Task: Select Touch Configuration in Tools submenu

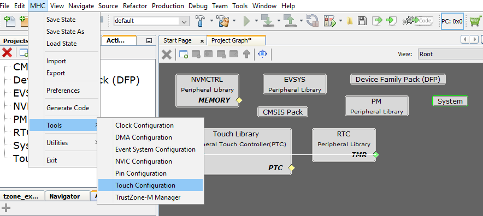Action: [150, 185]
